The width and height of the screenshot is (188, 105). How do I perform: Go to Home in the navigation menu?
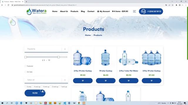55,11
